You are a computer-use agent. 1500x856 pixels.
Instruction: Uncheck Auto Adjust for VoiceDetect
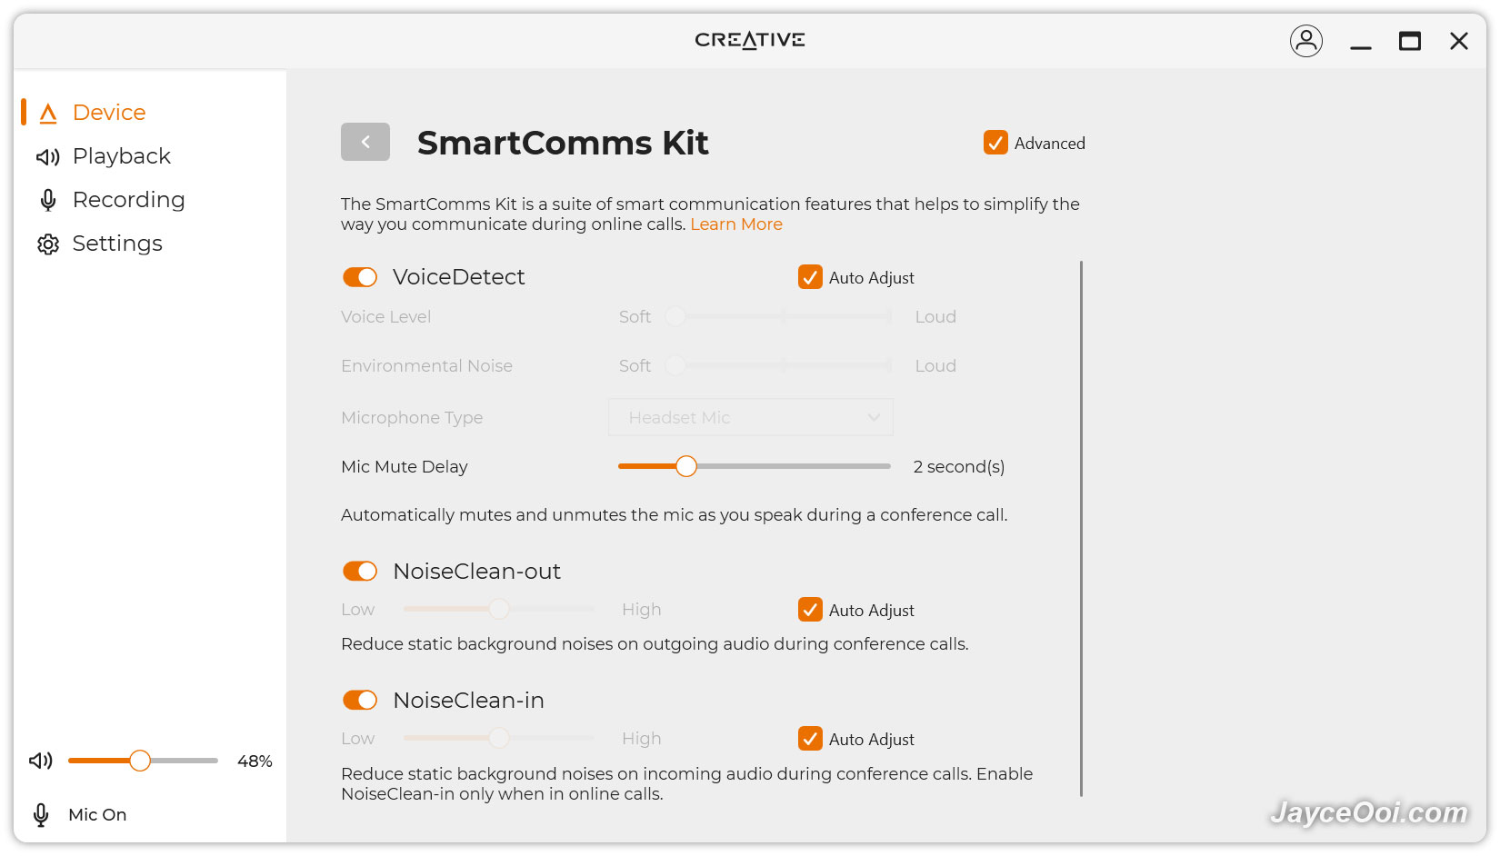(810, 277)
